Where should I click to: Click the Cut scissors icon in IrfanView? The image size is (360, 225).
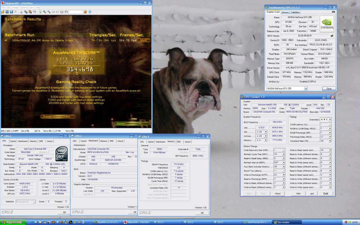click(x=21, y=12)
